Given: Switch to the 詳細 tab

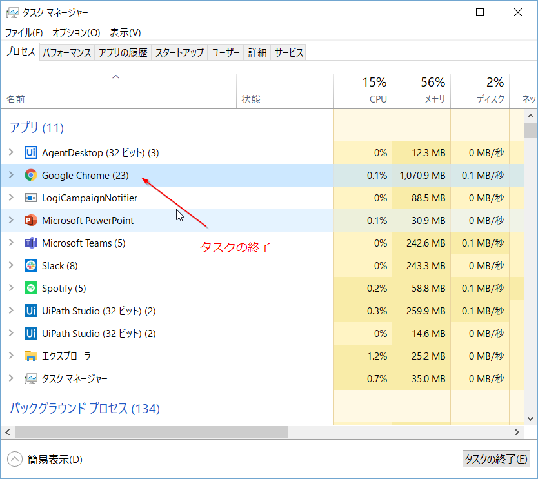Looking at the screenshot, I should click(257, 52).
